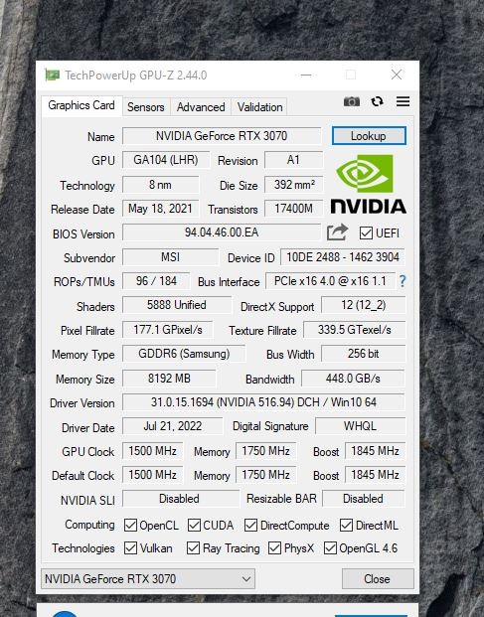Toggle the UEFI checkbox
The image size is (484, 617).
366,232
